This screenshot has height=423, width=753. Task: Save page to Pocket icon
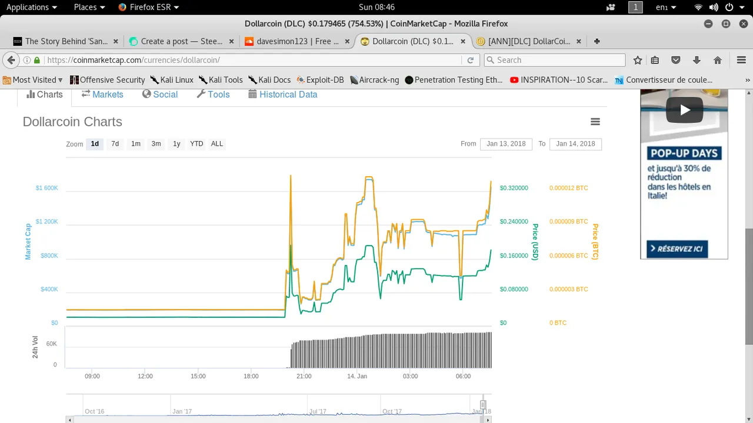pyautogui.click(x=676, y=60)
